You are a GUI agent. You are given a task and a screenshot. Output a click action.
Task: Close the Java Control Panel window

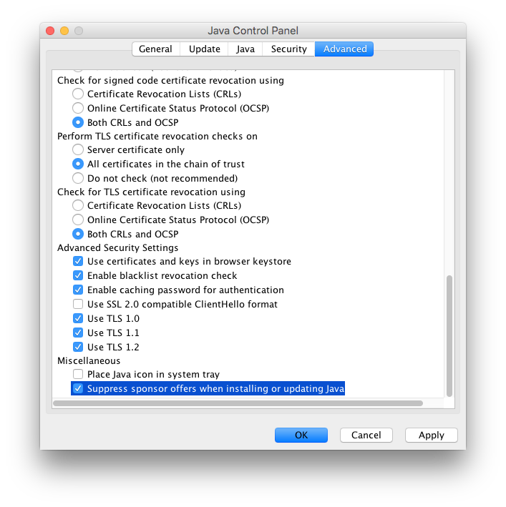[50, 31]
